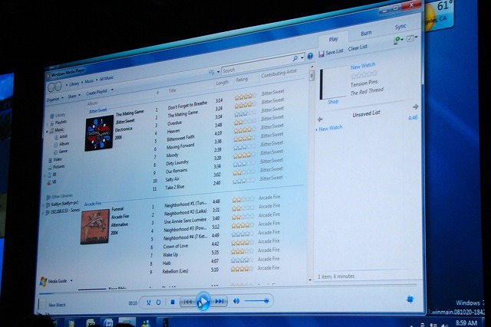The width and height of the screenshot is (491, 327).
Task: Switch to the Play tab
Action: (334, 39)
